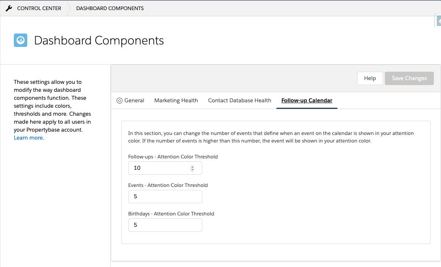441x267 pixels.
Task: Click the wrench Setup icon in the breadcrumb
Action: (9, 8)
